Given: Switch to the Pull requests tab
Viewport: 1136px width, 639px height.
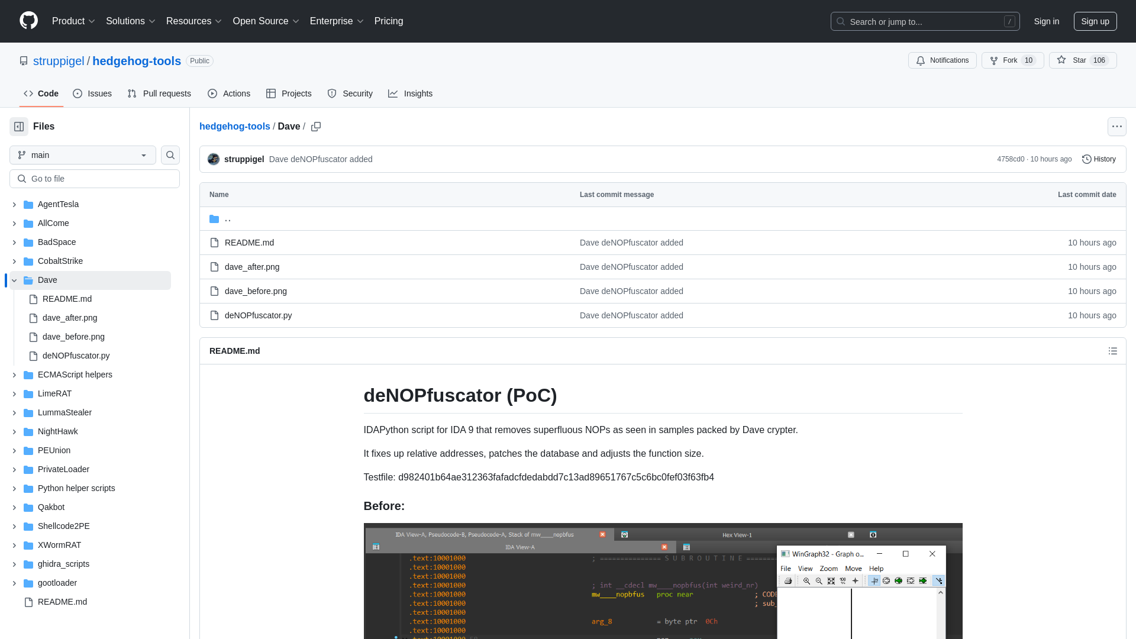Looking at the screenshot, I should [159, 93].
